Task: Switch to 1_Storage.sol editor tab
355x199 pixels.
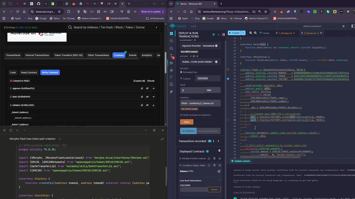Action: [285, 33]
